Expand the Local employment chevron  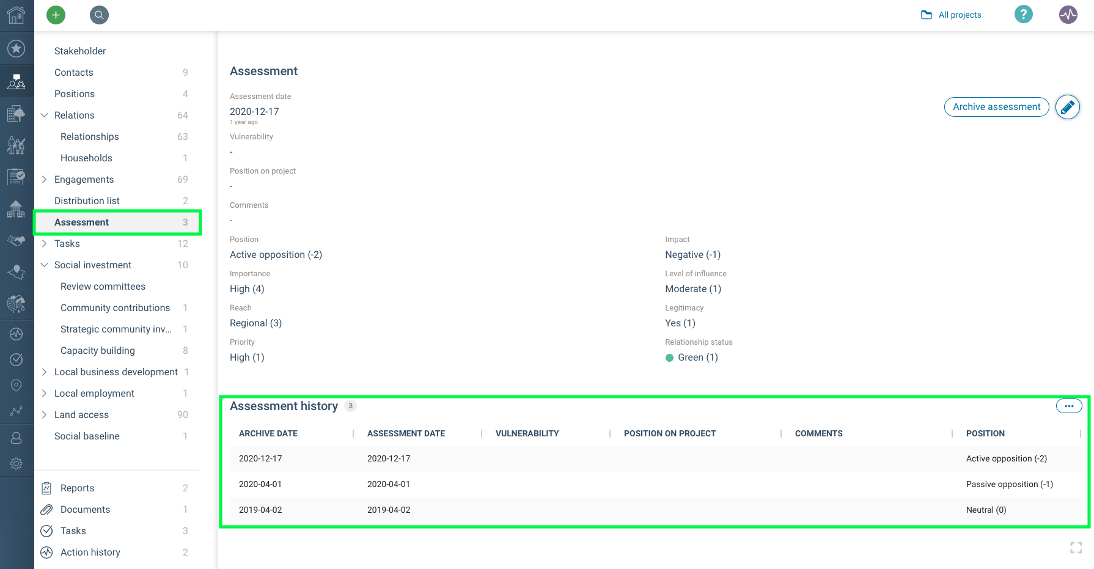click(44, 393)
